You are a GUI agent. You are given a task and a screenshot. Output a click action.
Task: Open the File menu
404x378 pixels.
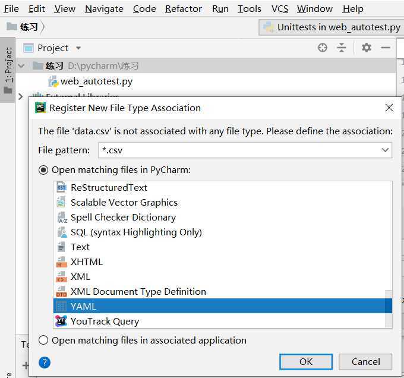tap(11, 9)
